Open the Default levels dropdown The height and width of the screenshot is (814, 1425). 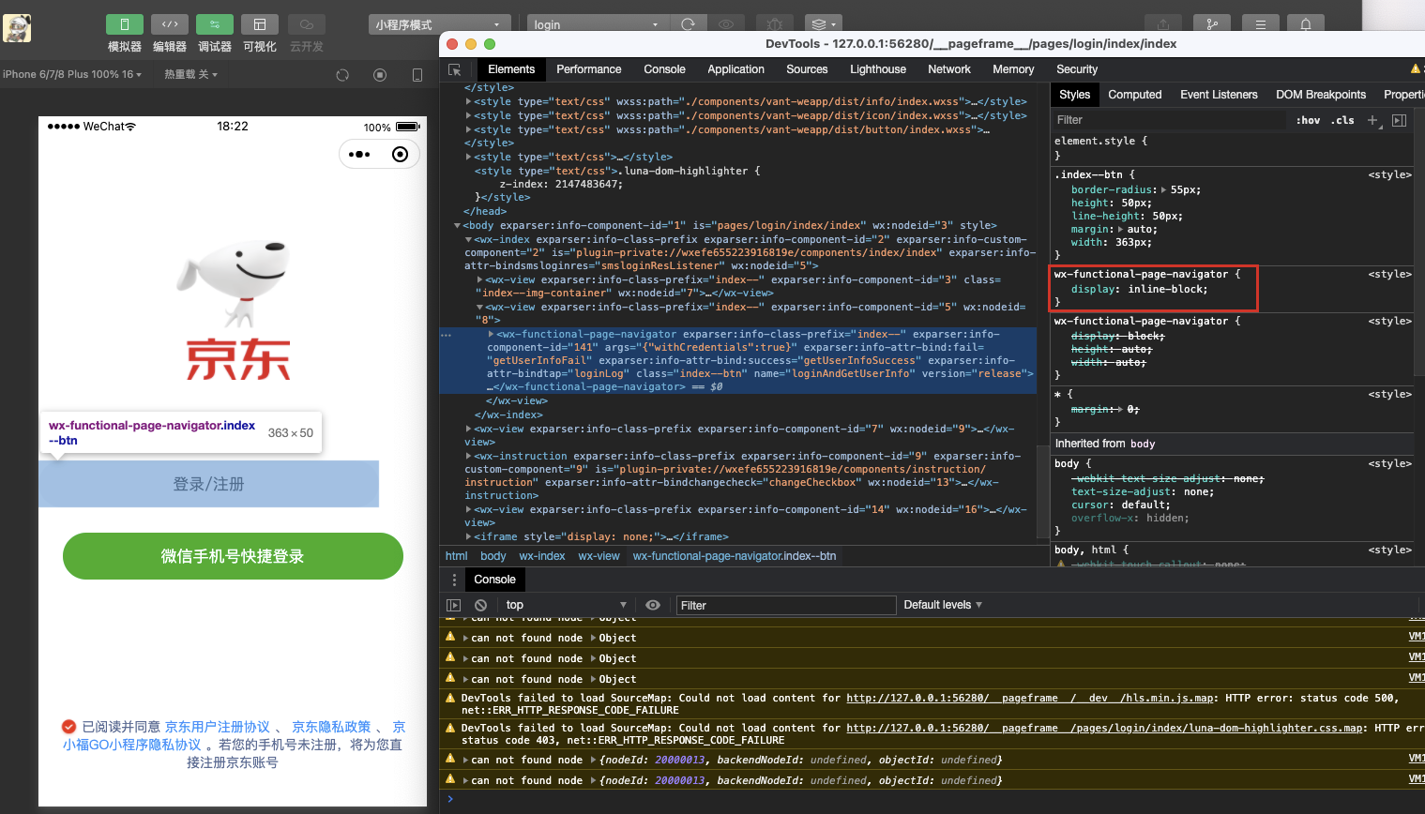point(943,606)
